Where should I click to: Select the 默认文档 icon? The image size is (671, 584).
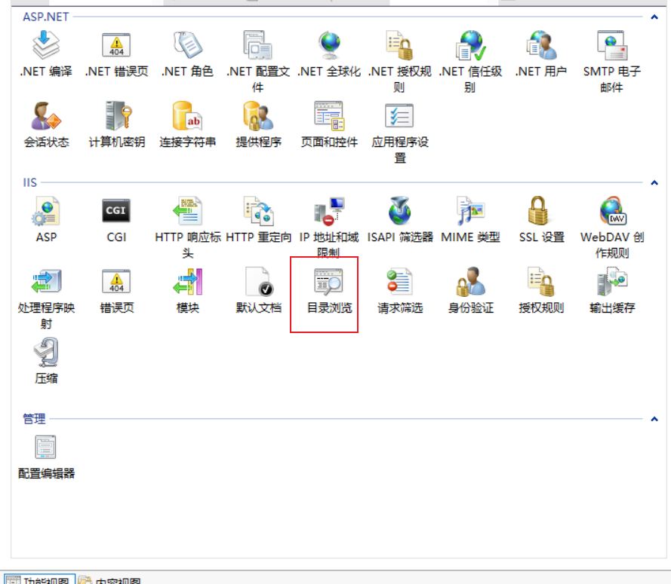tap(260, 282)
